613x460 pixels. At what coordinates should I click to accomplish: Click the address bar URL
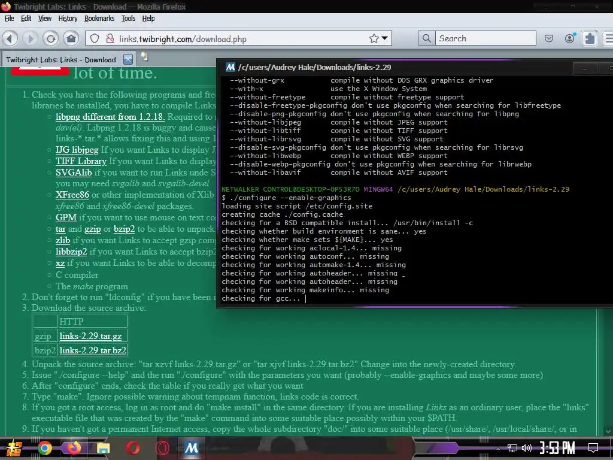tap(183, 39)
